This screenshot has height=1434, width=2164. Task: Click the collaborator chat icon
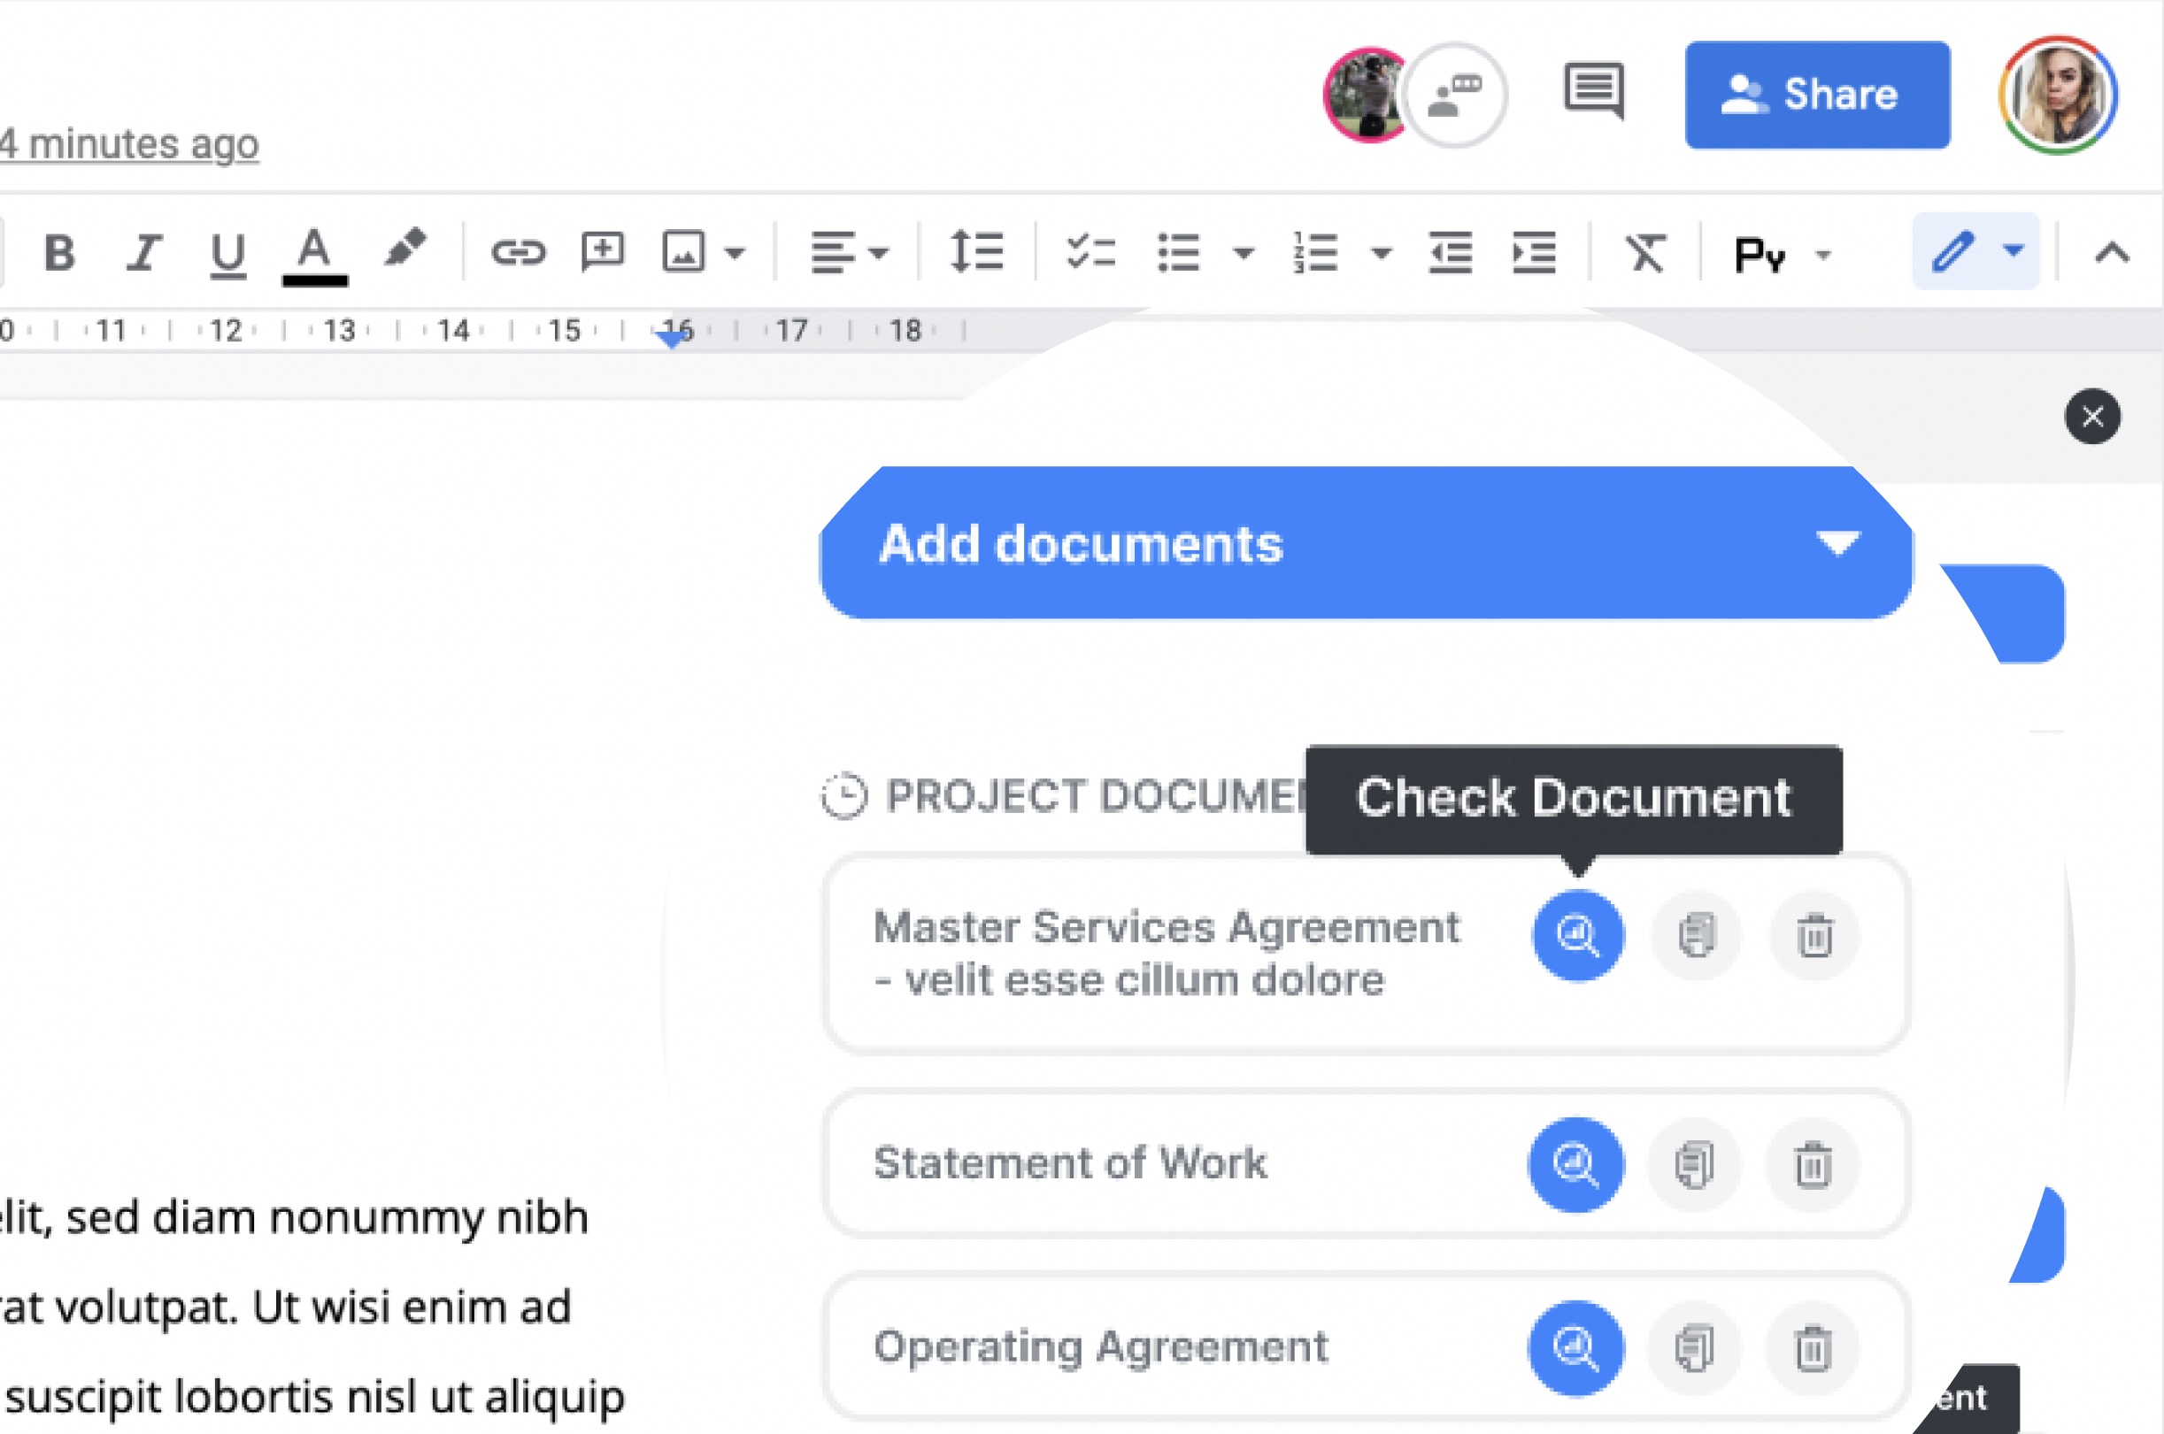pyautogui.click(x=1455, y=96)
